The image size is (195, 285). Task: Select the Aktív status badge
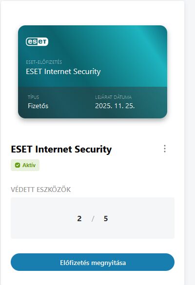pyautogui.click(x=25, y=165)
